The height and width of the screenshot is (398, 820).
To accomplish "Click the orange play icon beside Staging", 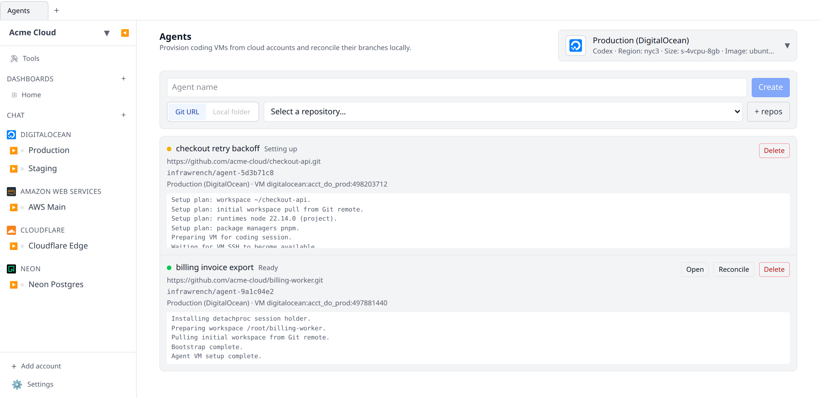I will (13, 169).
